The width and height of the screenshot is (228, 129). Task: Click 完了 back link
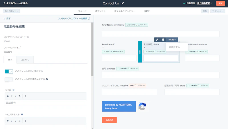coord(7,18)
